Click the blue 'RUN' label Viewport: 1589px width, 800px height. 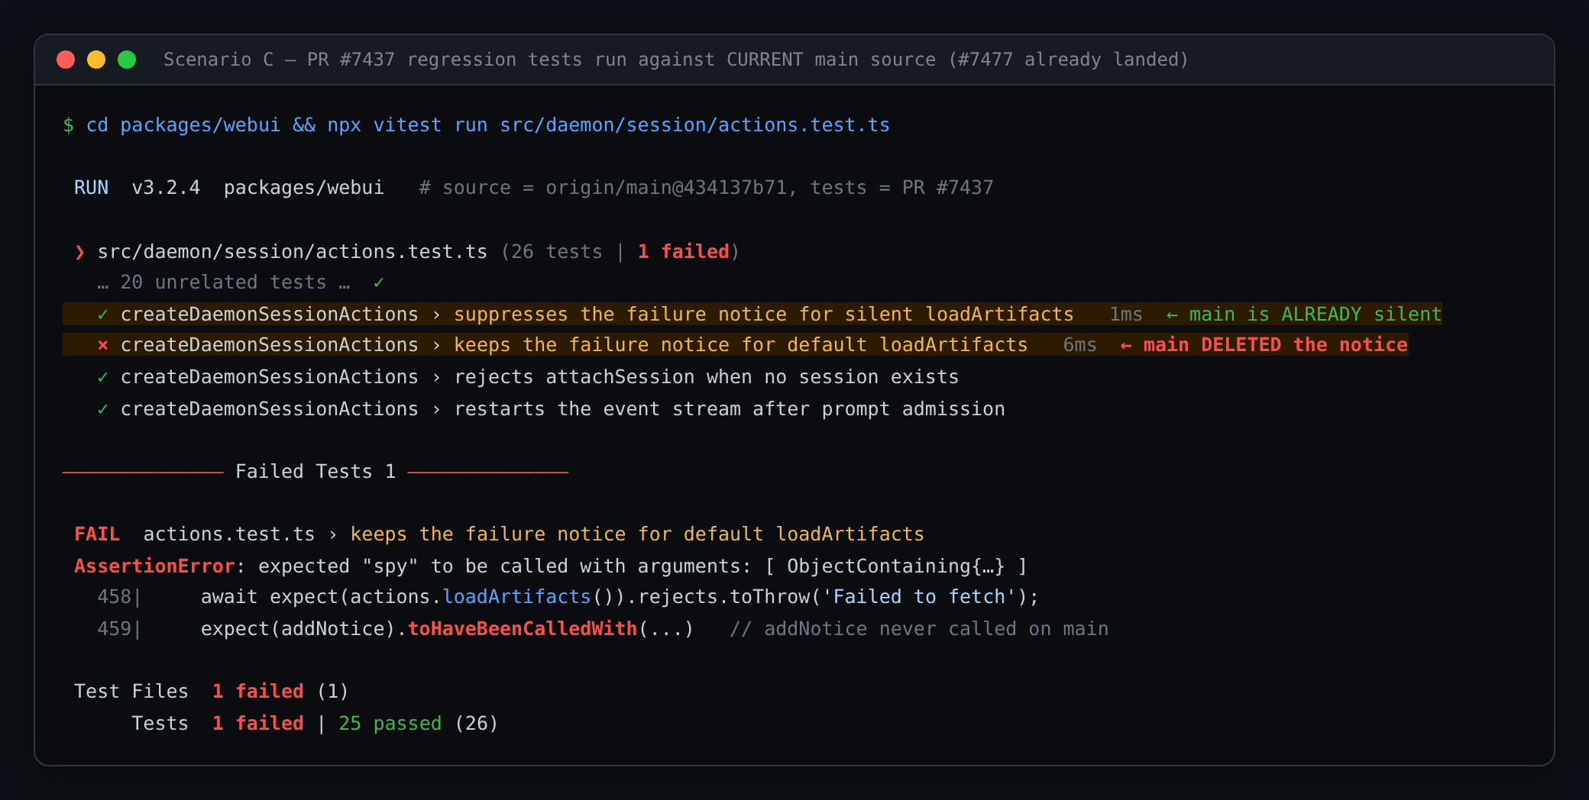click(91, 188)
